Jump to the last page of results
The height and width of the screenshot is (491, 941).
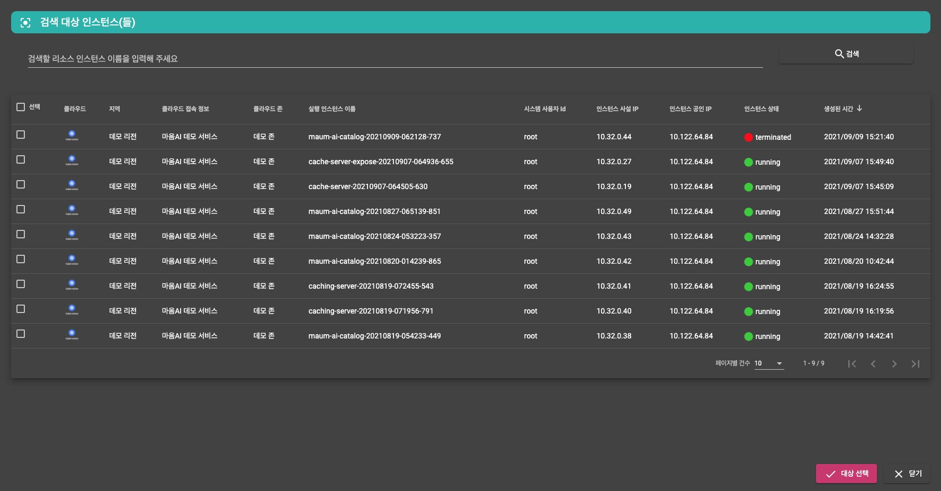[915, 363]
